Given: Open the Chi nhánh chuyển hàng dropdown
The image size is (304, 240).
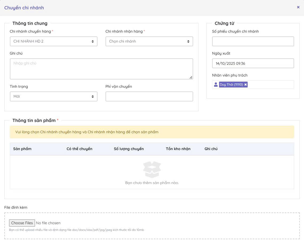Looking at the screenshot, I should (x=53, y=41).
